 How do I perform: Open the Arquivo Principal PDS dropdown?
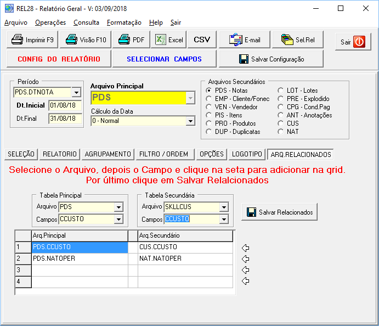[190, 98]
